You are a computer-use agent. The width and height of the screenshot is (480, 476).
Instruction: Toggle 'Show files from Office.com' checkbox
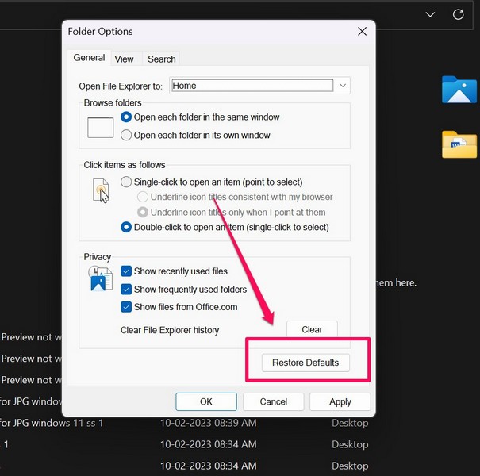(x=126, y=307)
